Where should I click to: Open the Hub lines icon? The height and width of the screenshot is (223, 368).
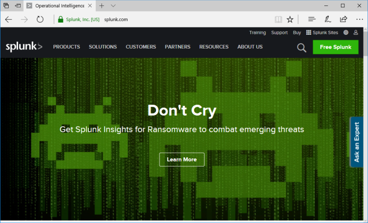coord(312,20)
